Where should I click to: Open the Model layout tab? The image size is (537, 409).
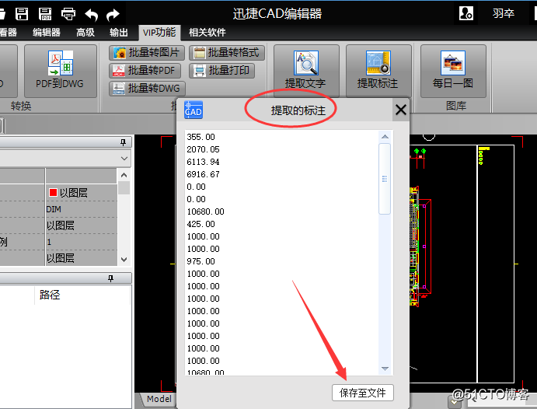tap(159, 399)
